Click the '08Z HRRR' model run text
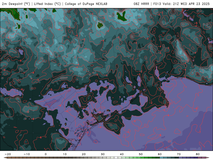 pyautogui.click(x=141, y=4)
